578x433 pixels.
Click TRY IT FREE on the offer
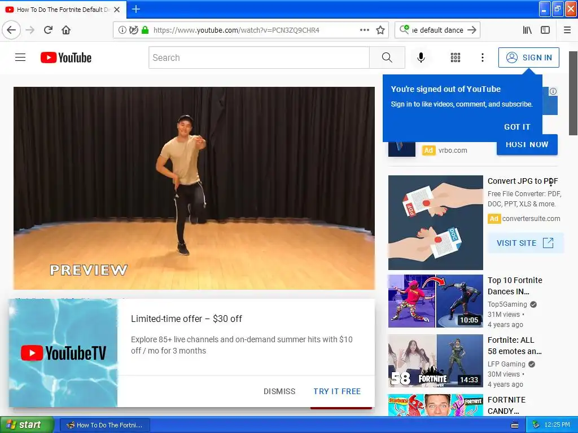pos(337,391)
